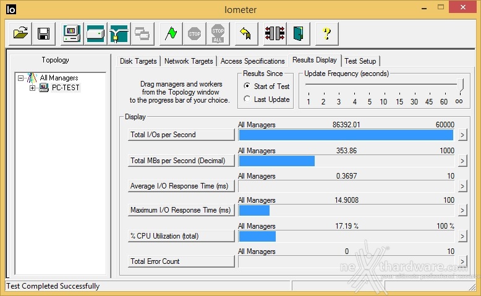
Task: Click Average I/O Response Time (ms) button
Action: tap(181, 186)
